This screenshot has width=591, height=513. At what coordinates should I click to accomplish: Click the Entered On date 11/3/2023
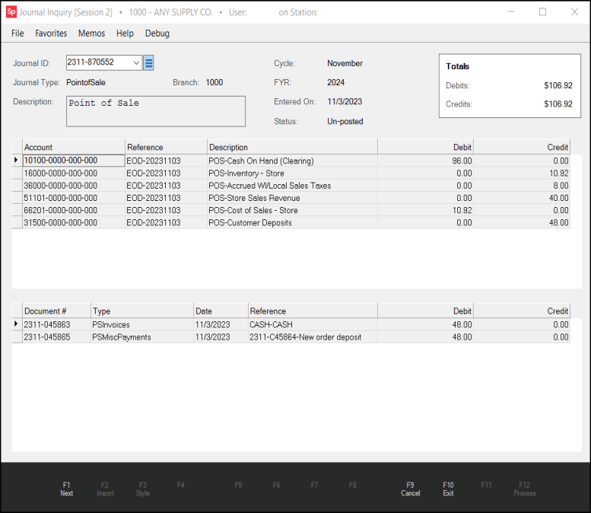point(345,101)
